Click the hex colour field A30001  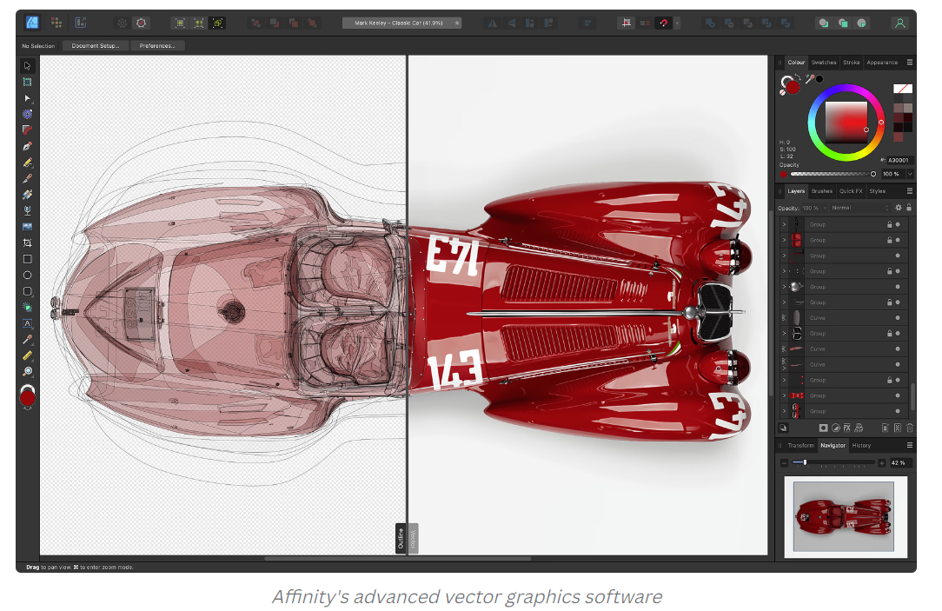pyautogui.click(x=899, y=160)
